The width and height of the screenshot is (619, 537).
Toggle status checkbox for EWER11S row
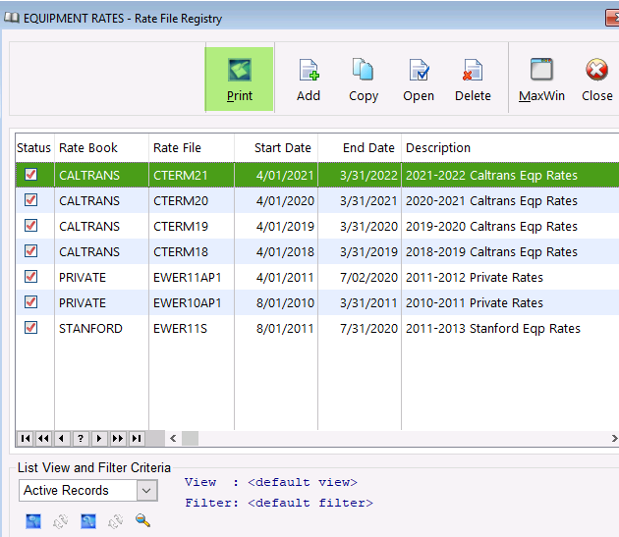click(x=30, y=327)
